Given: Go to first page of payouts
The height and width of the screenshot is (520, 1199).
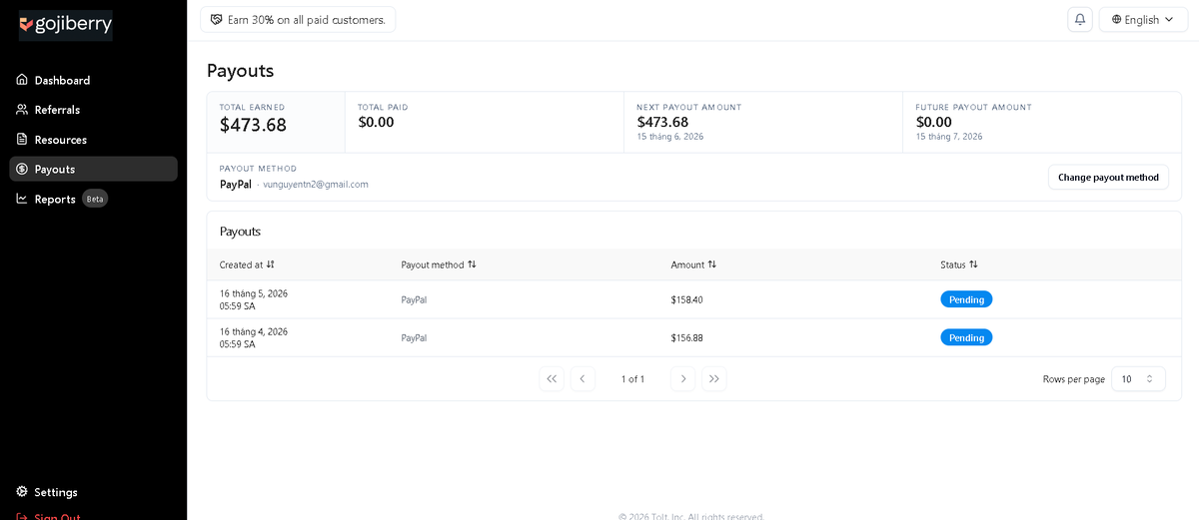Looking at the screenshot, I should coord(552,379).
